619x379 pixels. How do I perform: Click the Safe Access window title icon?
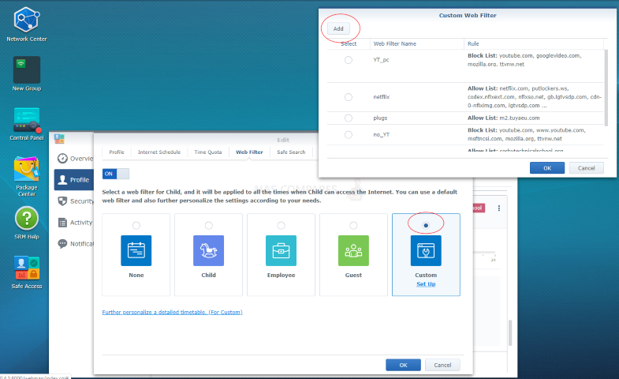(59, 139)
